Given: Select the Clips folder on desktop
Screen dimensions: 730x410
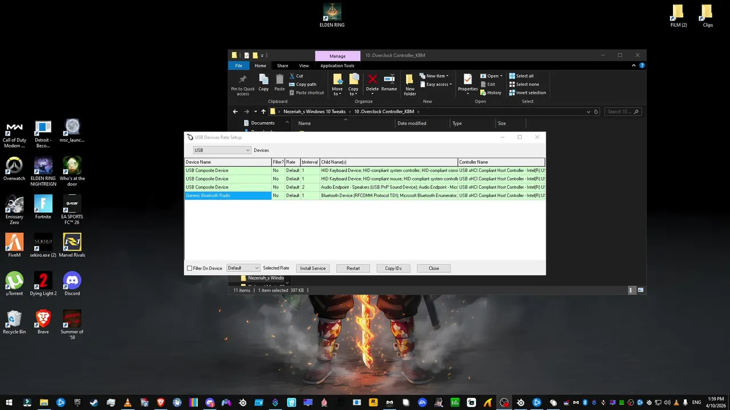Looking at the screenshot, I should coord(708,15).
